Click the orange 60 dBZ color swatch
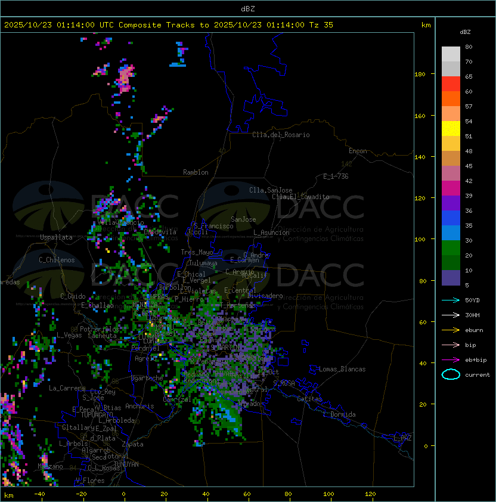496x502 pixels. [x=451, y=98]
